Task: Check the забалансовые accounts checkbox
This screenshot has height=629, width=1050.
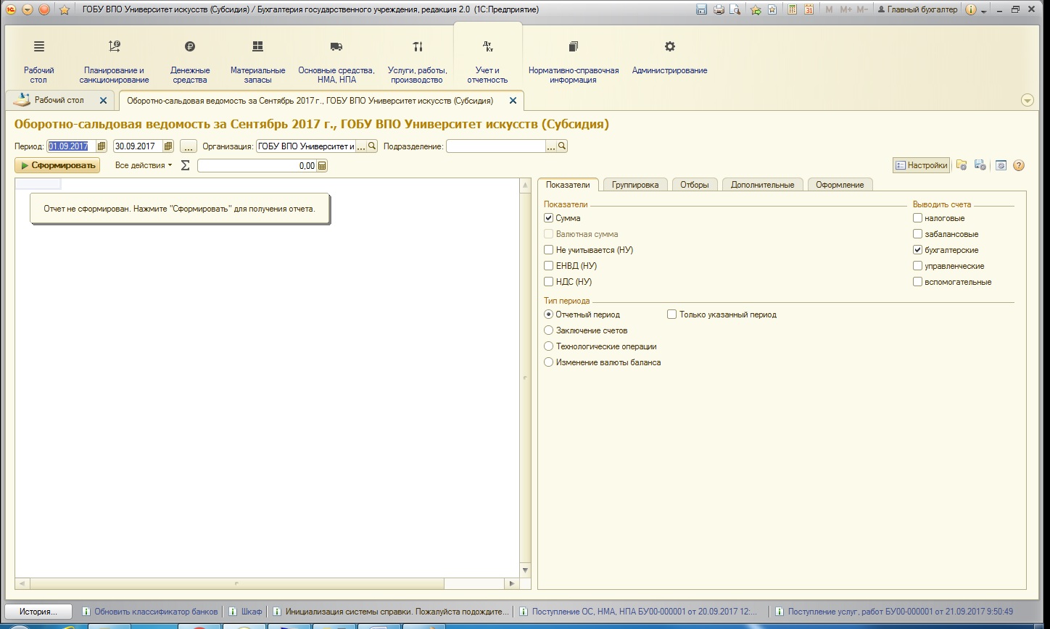Action: [918, 233]
